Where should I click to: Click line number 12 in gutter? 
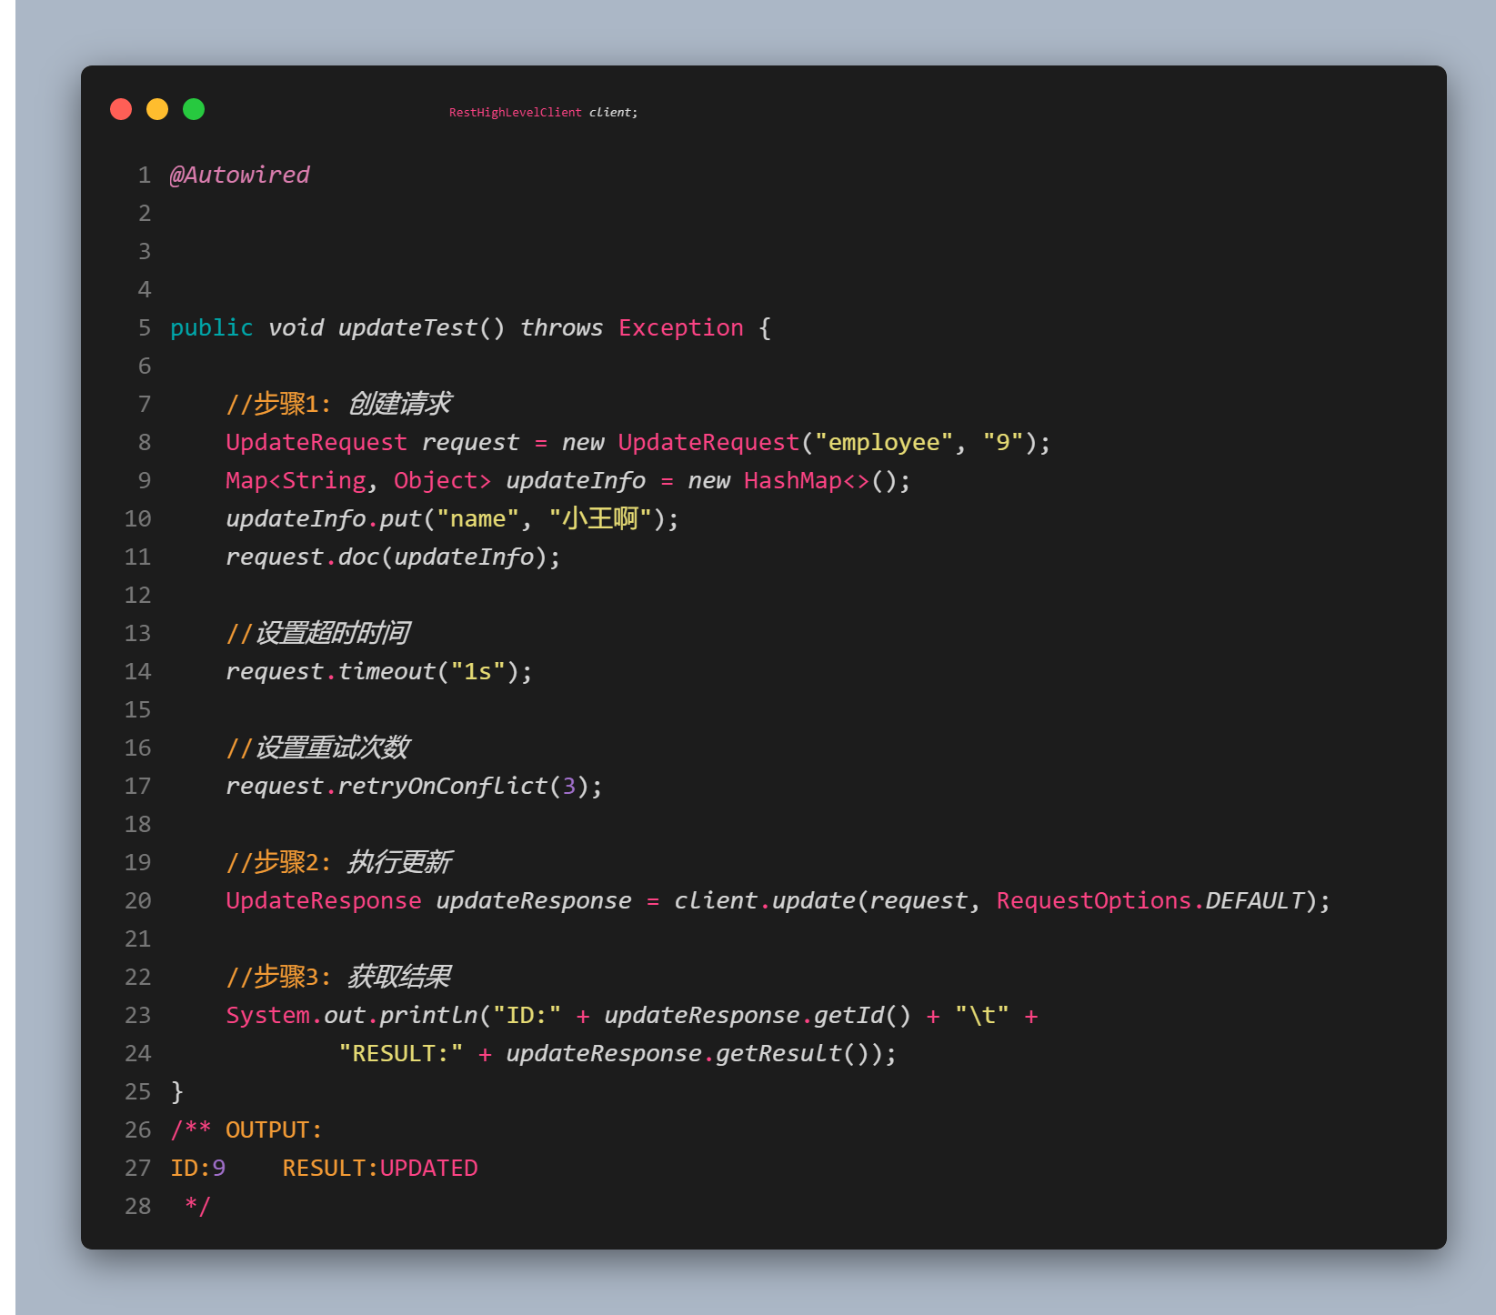coord(138,595)
